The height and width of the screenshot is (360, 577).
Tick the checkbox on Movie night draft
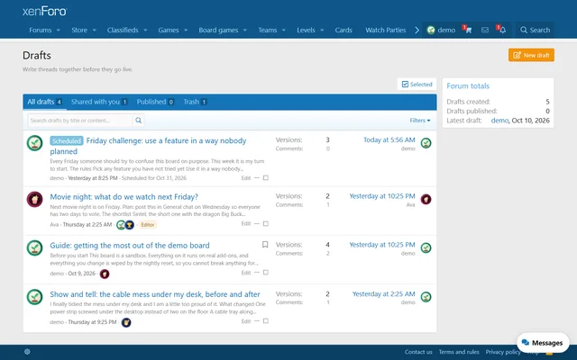[266, 224]
